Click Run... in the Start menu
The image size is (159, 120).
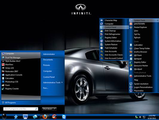click(x=45, y=88)
